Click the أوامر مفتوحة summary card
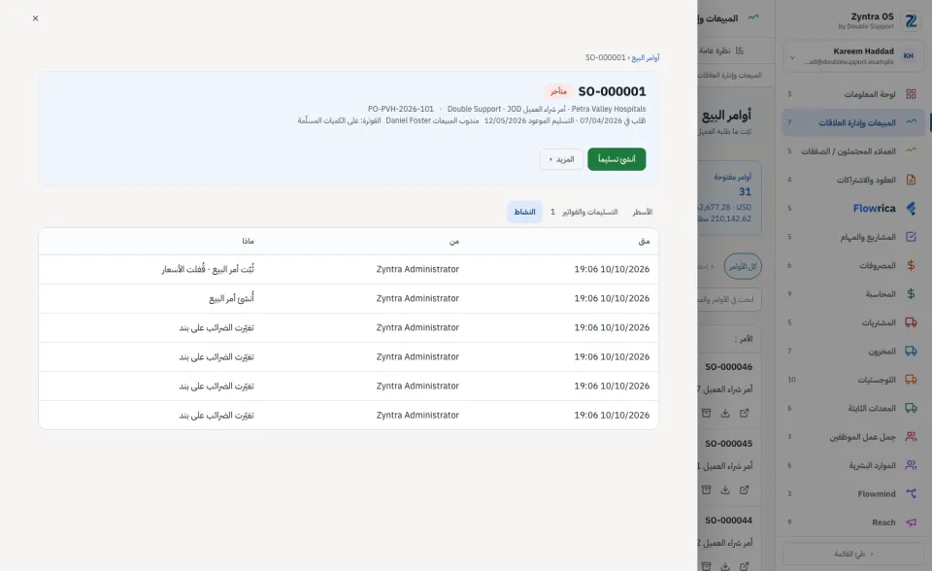Screen dimensions: 932x571 click(x=730, y=197)
